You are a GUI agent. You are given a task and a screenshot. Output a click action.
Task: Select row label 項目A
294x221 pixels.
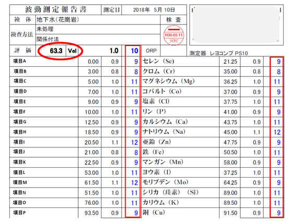tap(20, 61)
